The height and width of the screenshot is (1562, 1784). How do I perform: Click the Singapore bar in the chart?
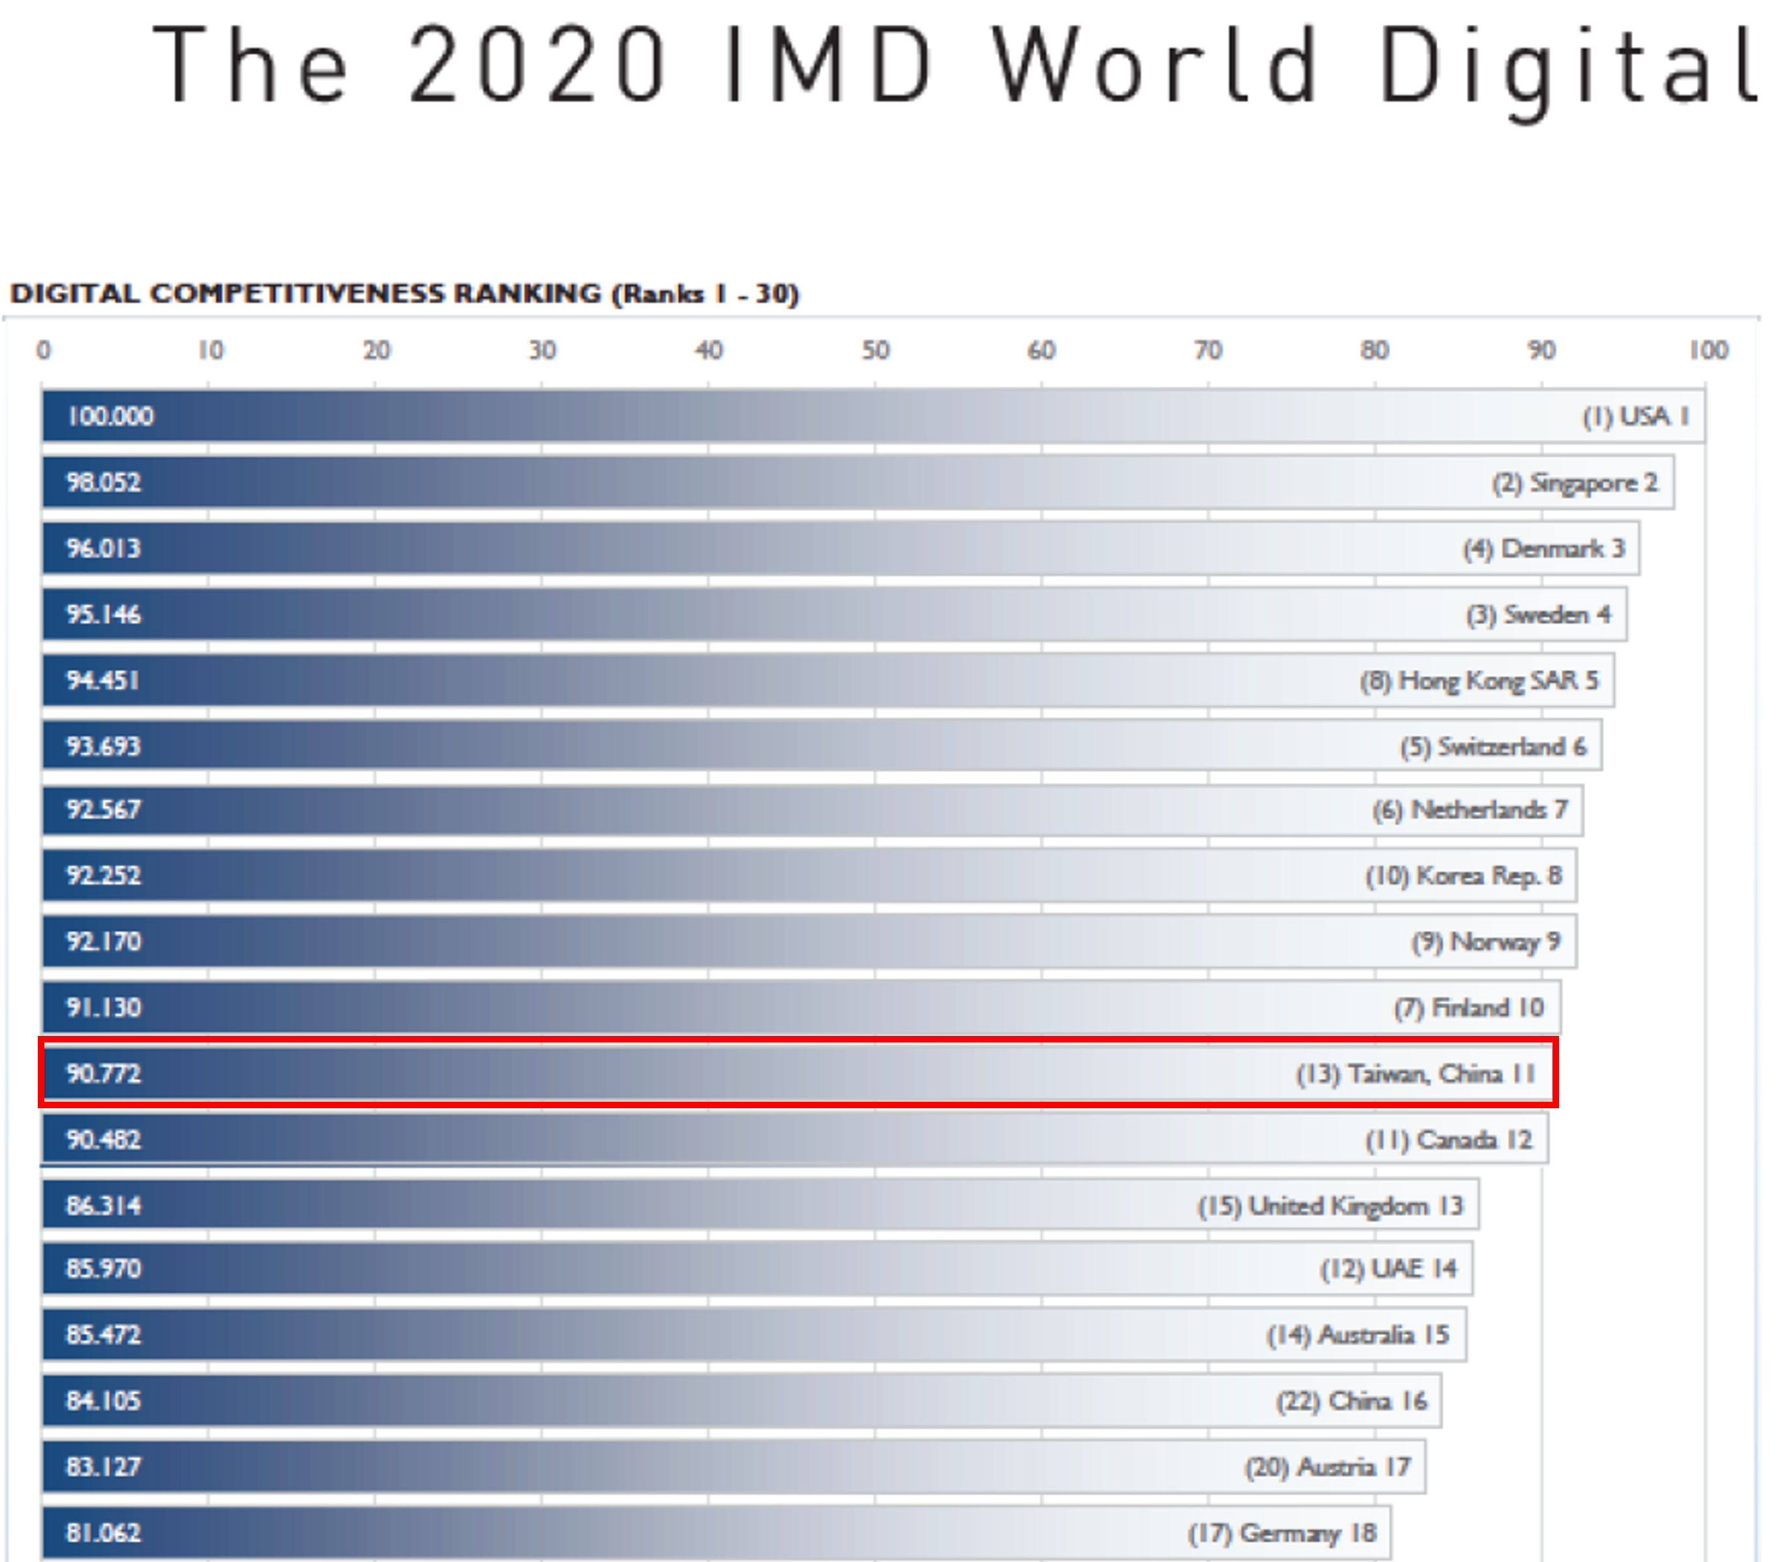coord(858,483)
